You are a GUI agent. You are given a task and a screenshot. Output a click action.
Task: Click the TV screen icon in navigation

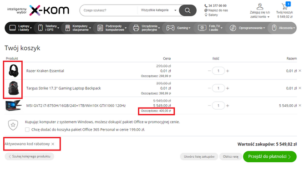tap(202, 28)
